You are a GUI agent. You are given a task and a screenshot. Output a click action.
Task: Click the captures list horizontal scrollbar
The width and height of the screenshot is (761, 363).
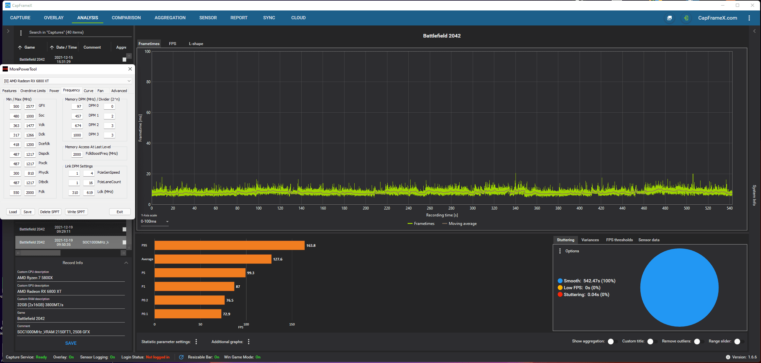(x=39, y=253)
